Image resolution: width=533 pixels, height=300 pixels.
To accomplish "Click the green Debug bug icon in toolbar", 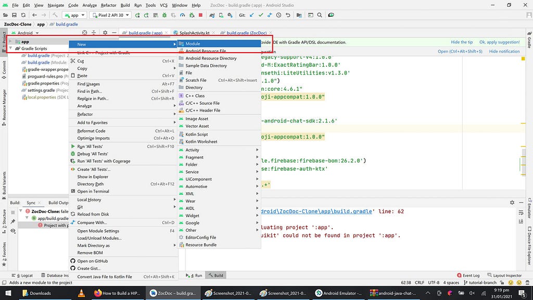I will [164, 15].
